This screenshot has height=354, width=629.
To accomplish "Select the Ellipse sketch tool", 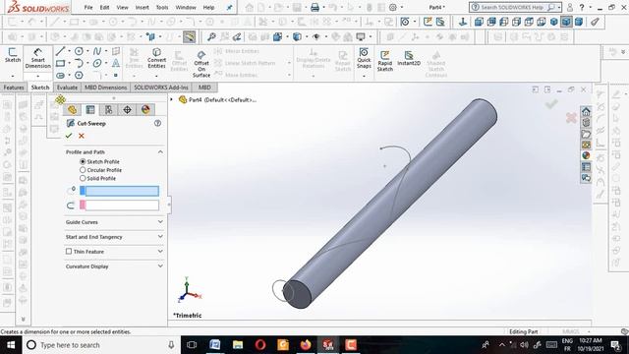I will pos(97,63).
